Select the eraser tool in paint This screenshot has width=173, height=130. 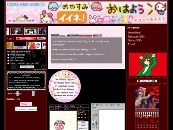pyautogui.click(x=93, y=114)
